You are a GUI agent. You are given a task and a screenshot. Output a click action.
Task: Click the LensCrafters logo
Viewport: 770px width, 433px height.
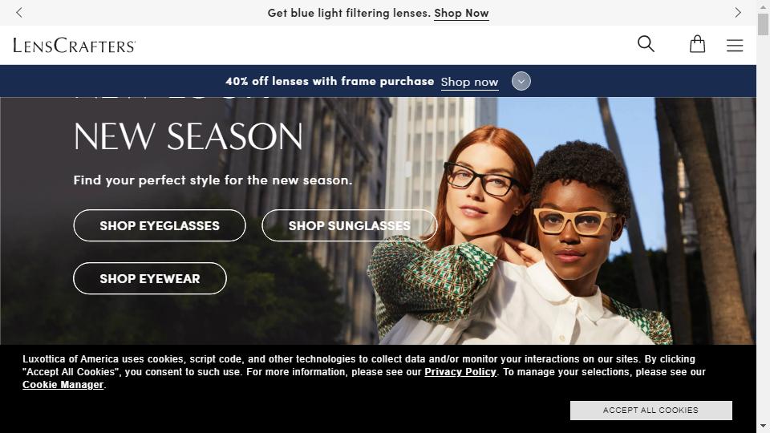coord(74,45)
